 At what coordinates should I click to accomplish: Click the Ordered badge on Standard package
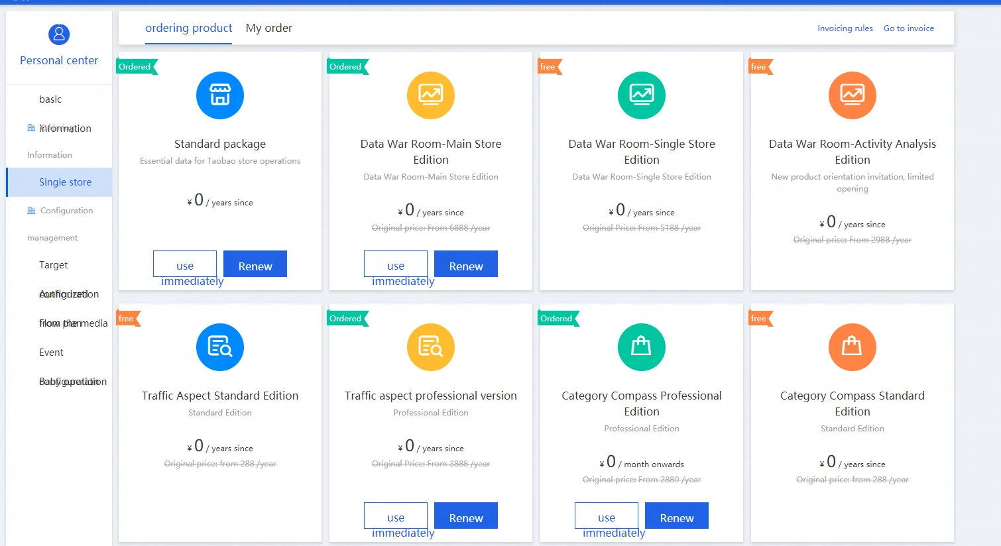[x=137, y=67]
